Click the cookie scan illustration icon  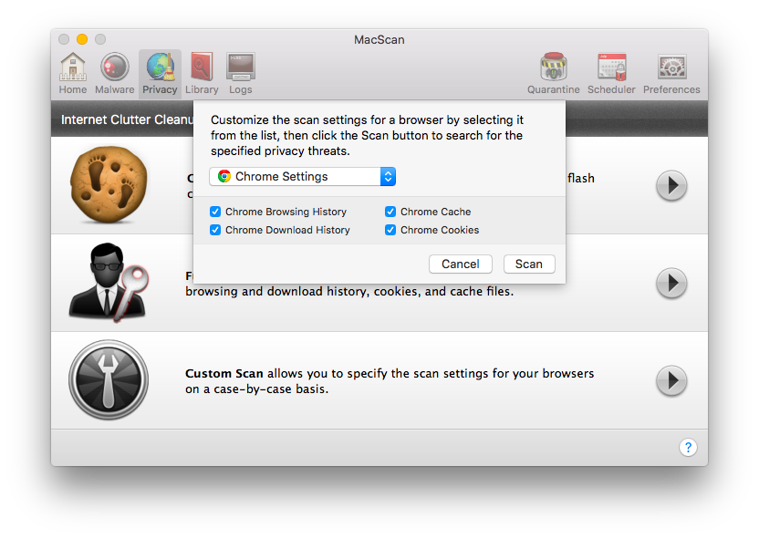(109, 185)
